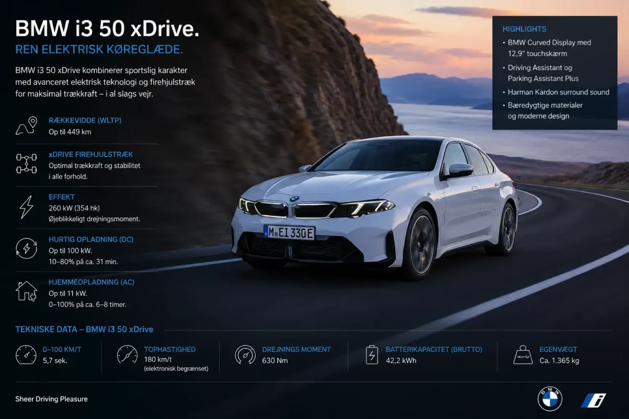Click the "BATTERIKAPACITET (BRUTTO)" label
629x419 pixels.
pos(434,349)
